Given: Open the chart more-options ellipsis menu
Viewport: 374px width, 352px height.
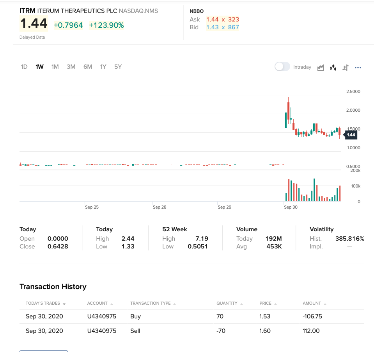Looking at the screenshot, I should [x=358, y=68].
